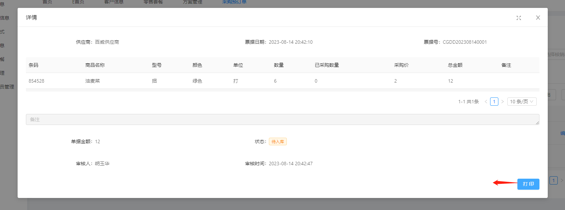Image resolution: width=565 pixels, height=210 pixels.
Task: Click reviewer name 胡玉华
Action: point(102,164)
